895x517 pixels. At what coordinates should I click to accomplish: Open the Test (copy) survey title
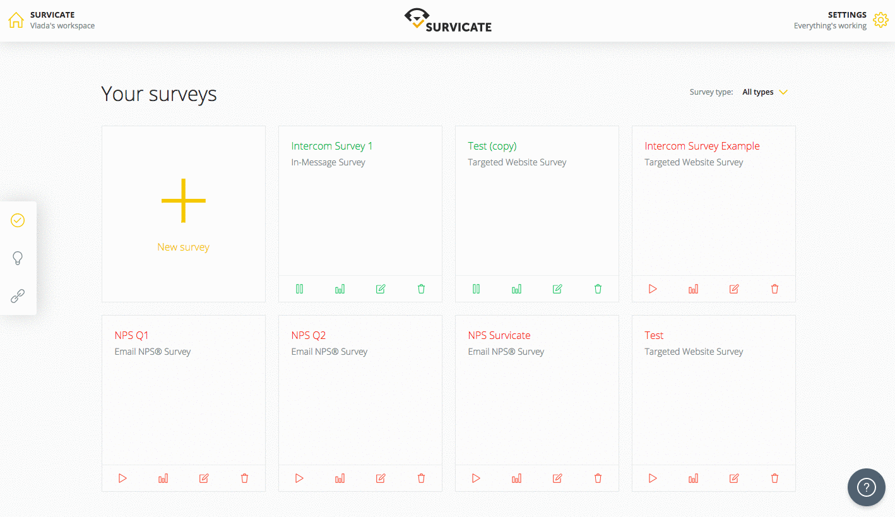pyautogui.click(x=492, y=146)
